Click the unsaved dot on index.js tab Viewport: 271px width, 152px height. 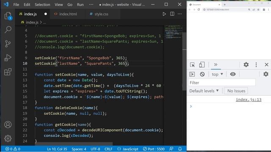(46, 14)
